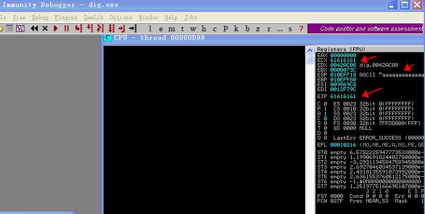The image size is (425, 214).
Task: Click the Trace into toolbar icon
Action: pyautogui.click(x=100, y=28)
